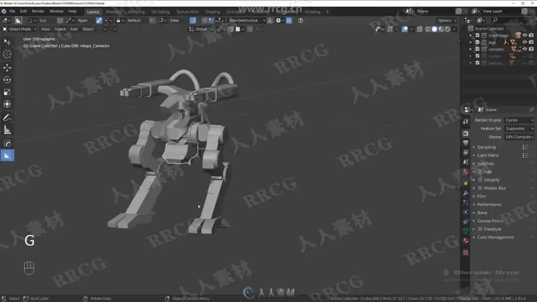Enable the Freestyle checkbox
The image size is (537, 302).
[x=480, y=229]
